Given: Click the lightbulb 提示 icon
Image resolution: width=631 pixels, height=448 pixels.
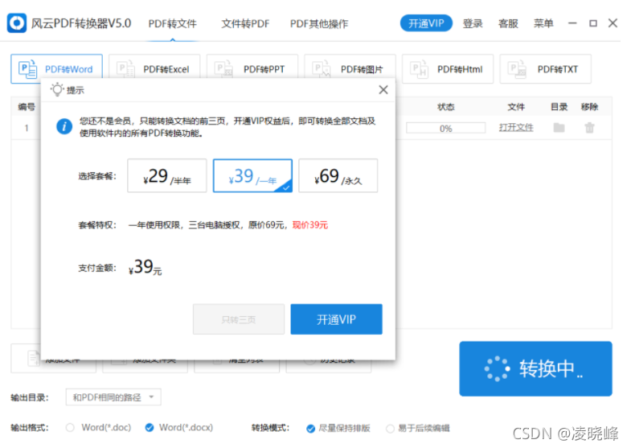Looking at the screenshot, I should [57, 89].
